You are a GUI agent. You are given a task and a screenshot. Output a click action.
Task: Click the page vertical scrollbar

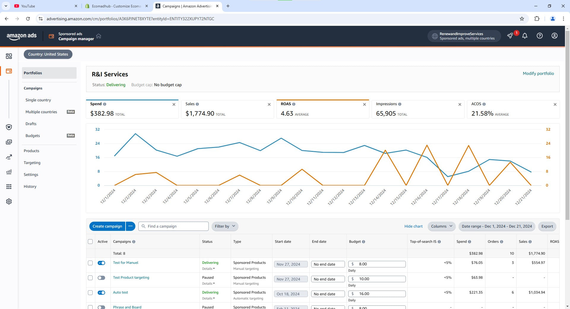coord(567,125)
